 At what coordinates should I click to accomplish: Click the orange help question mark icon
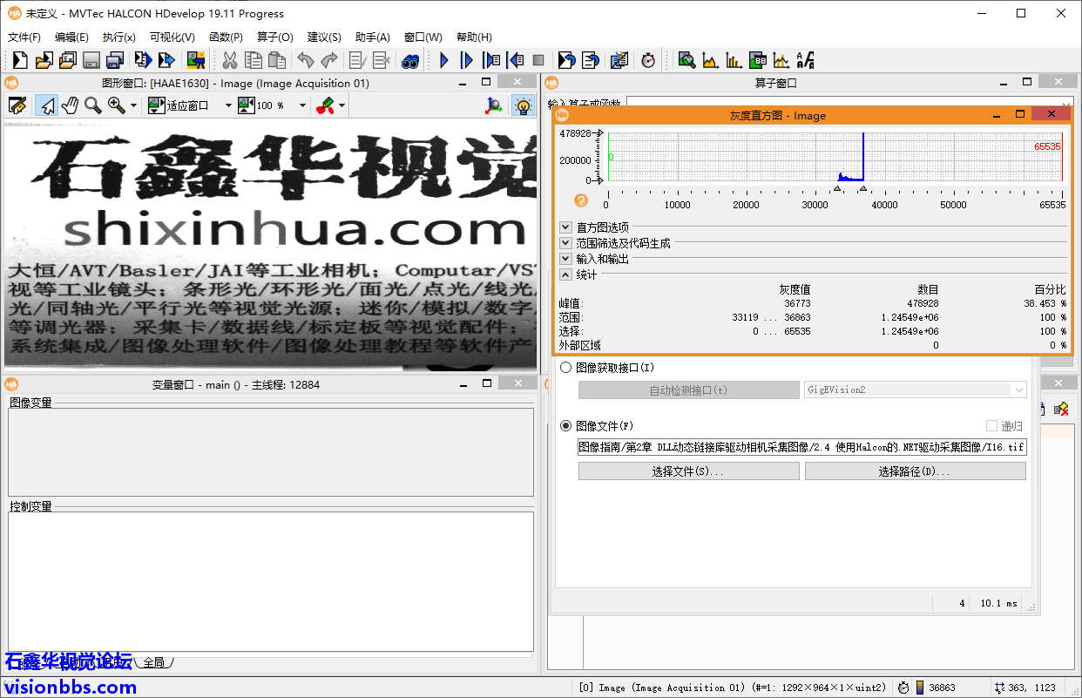coord(581,200)
